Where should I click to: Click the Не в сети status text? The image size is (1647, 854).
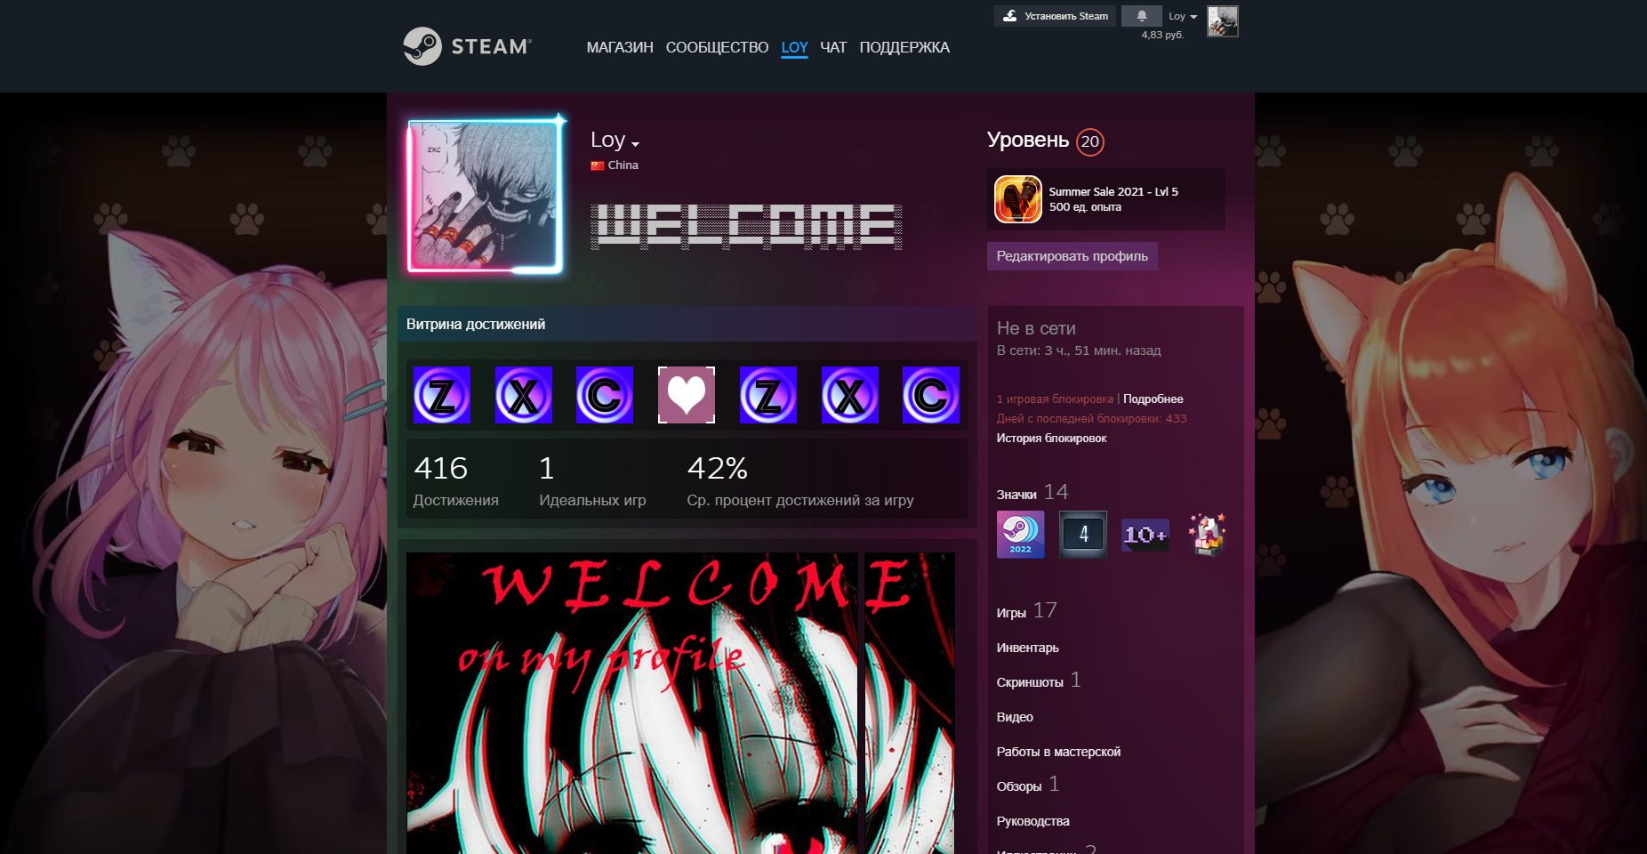[x=1036, y=328]
